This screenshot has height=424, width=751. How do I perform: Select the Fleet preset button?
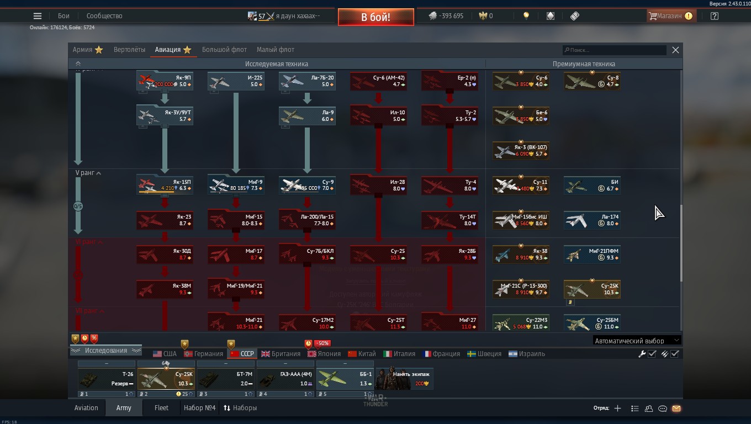pyautogui.click(x=161, y=408)
